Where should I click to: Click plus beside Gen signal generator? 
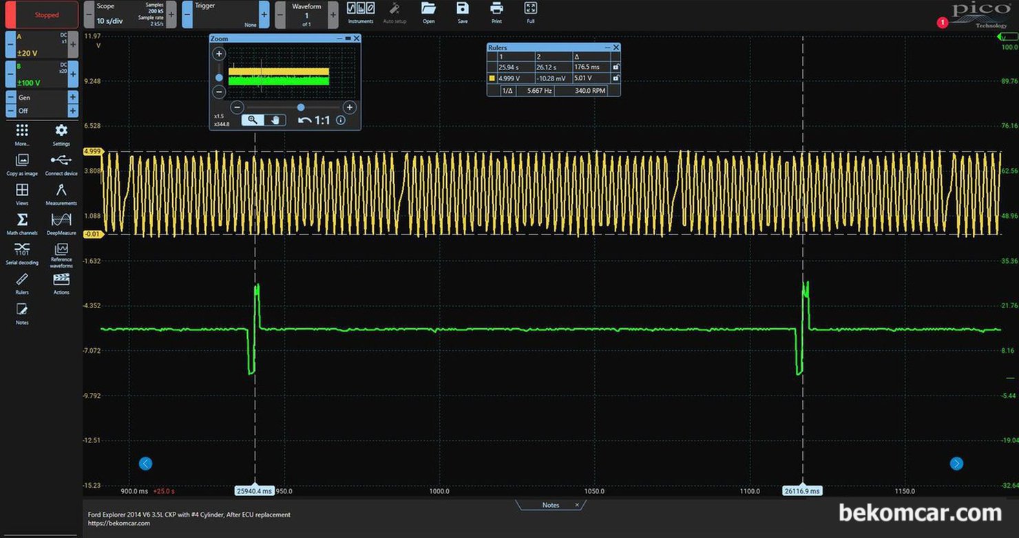point(73,98)
